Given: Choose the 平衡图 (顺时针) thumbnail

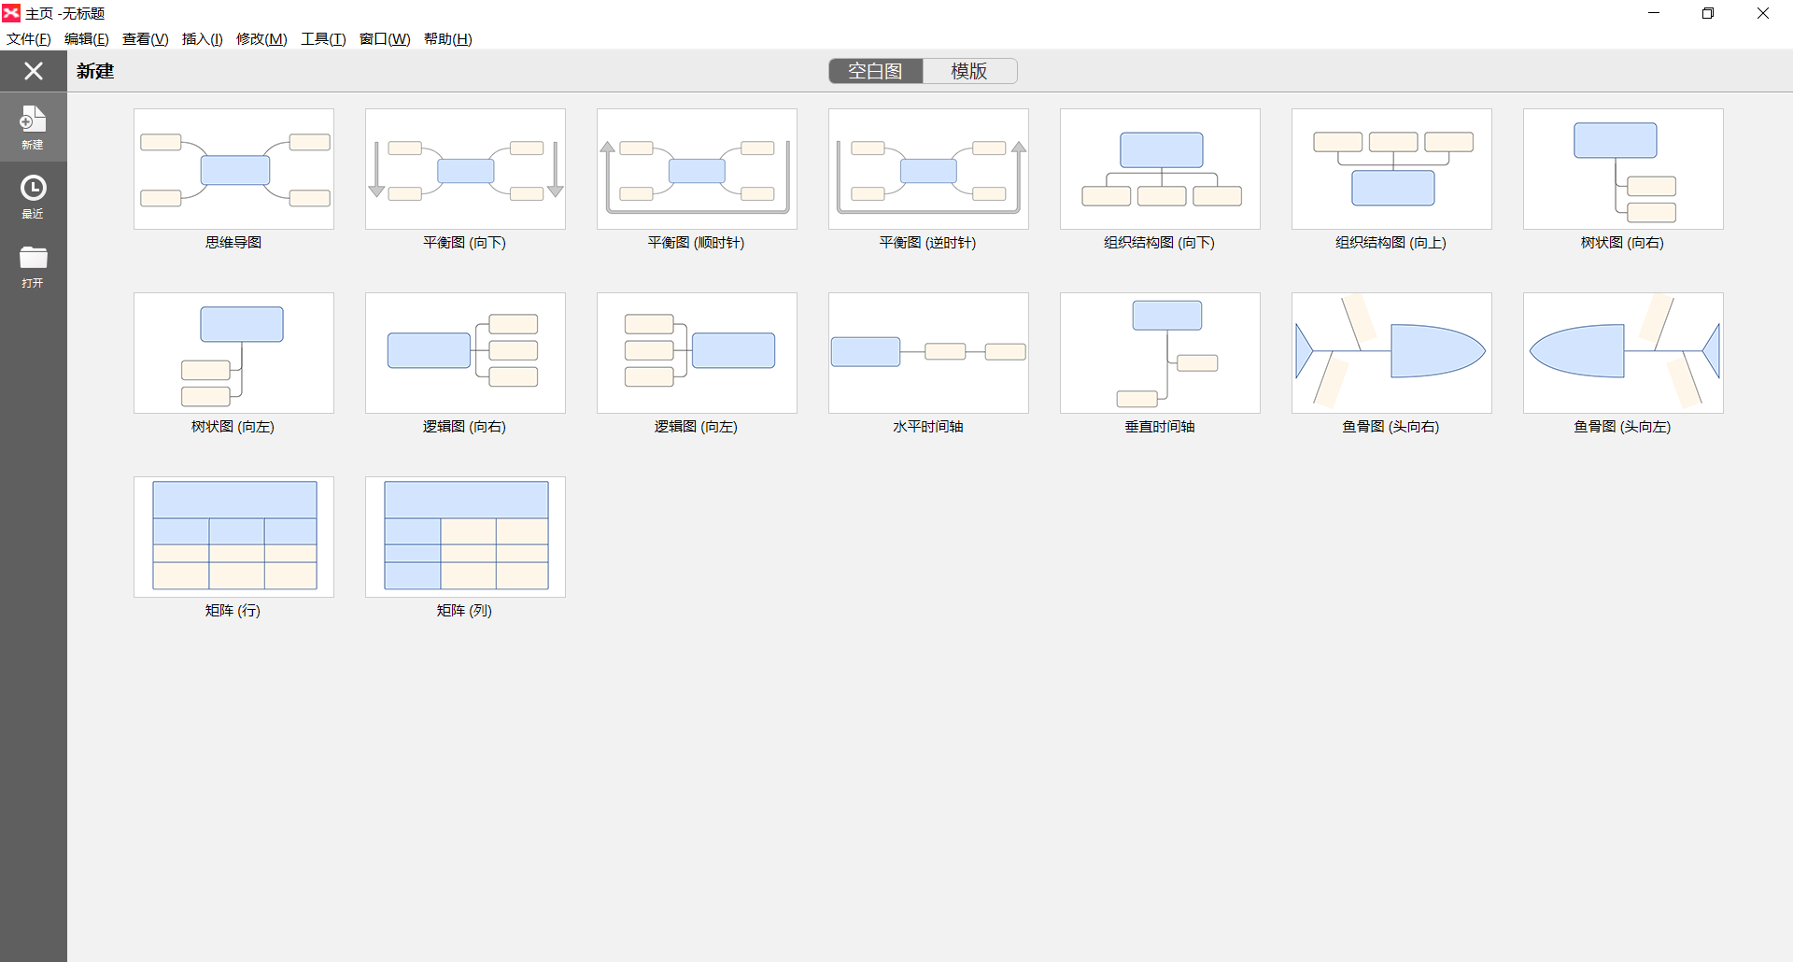Looking at the screenshot, I should [x=697, y=169].
